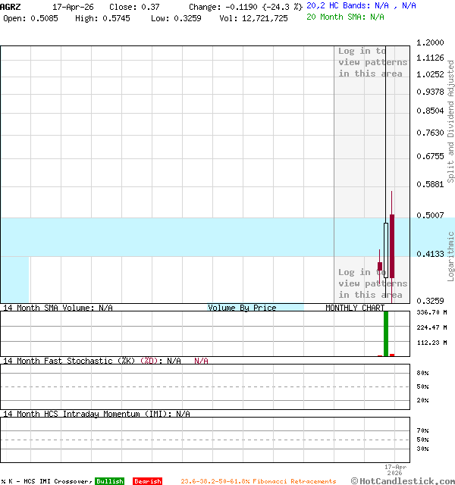Click the small red candlestick on the left
The height and width of the screenshot is (485, 455).
pos(380,267)
